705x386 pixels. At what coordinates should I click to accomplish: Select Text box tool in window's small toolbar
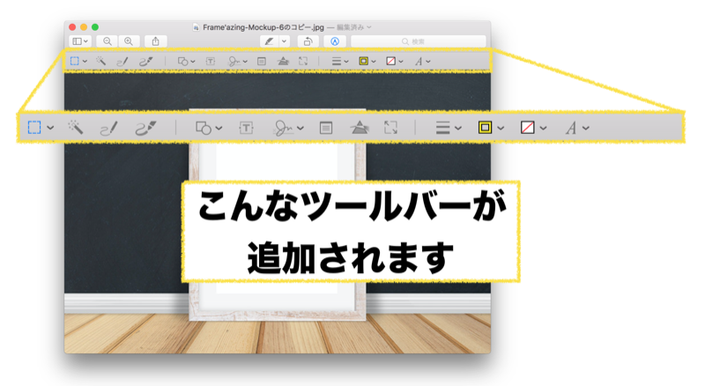tap(211, 61)
